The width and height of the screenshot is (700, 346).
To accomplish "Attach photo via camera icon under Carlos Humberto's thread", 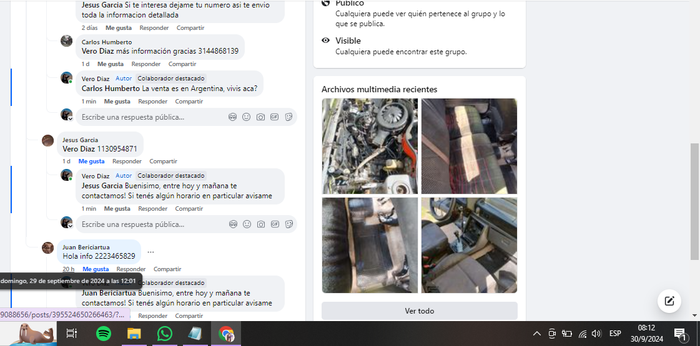I will point(260,117).
